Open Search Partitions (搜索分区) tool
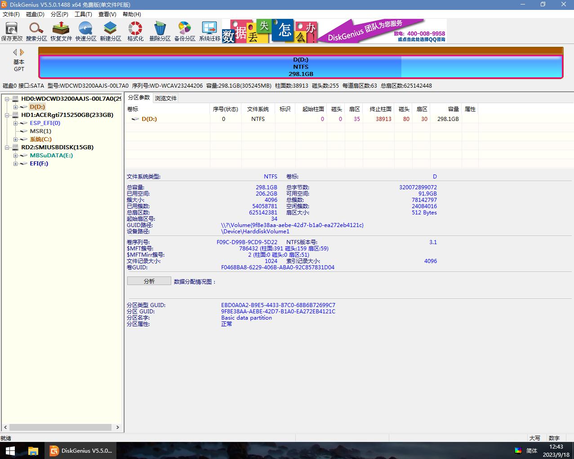Image resolution: width=574 pixels, height=459 pixels. (x=36, y=31)
